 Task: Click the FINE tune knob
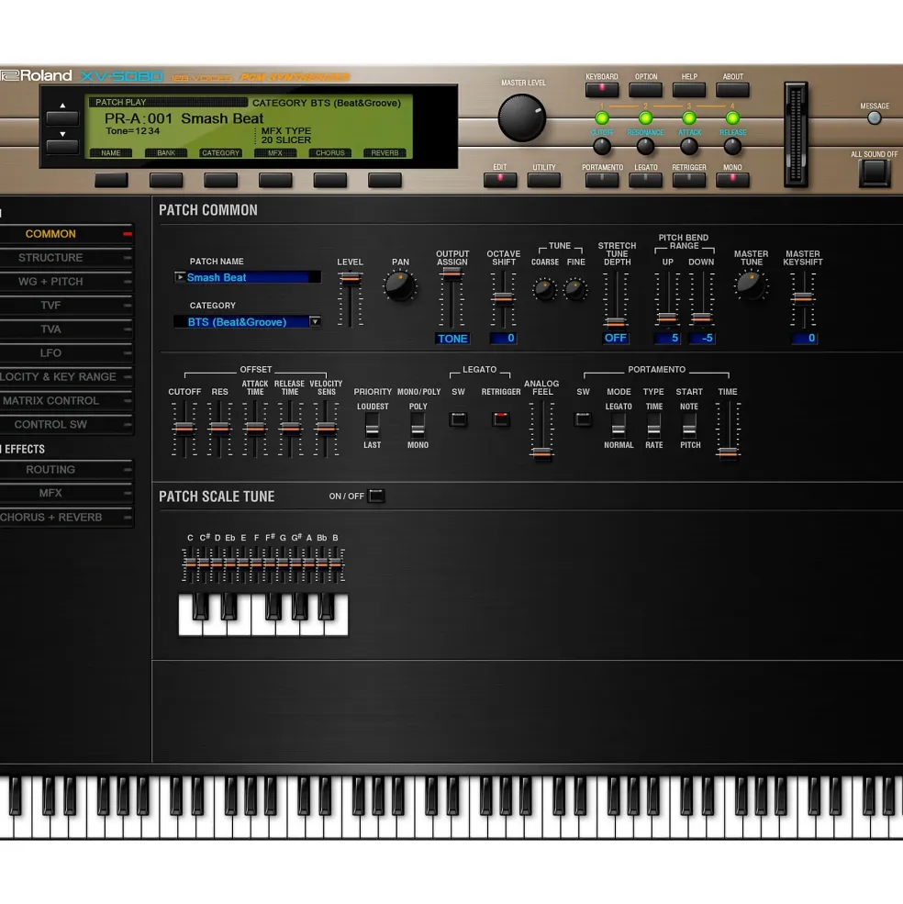[x=574, y=289]
